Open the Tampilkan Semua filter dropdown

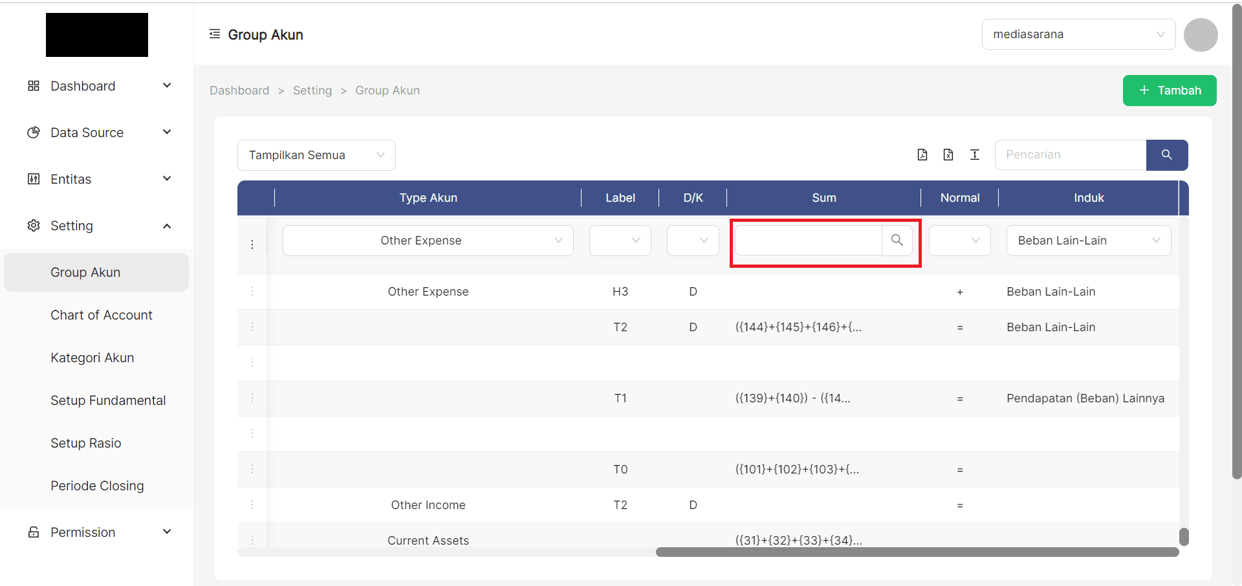pyautogui.click(x=316, y=155)
